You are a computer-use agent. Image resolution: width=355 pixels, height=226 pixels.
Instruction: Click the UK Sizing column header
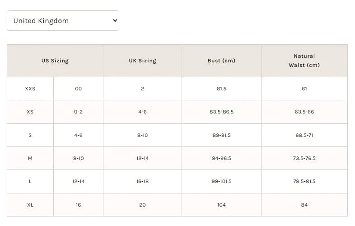point(142,61)
